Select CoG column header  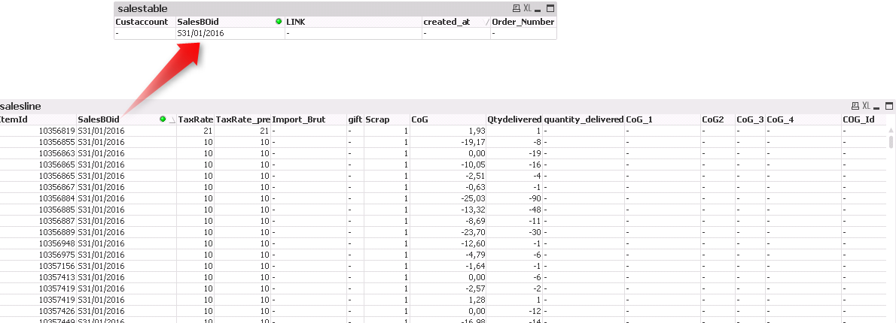[x=419, y=119]
